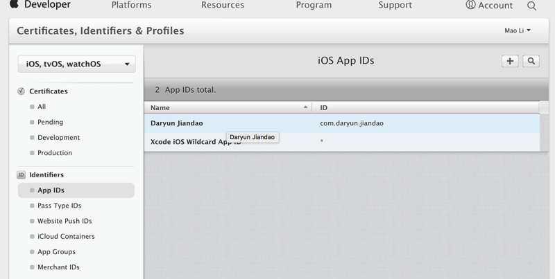
Task: Select Pending certificates
Action: coord(50,123)
